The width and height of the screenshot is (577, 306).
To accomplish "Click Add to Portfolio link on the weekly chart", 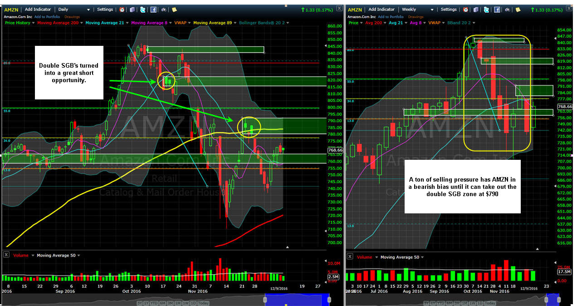I will (391, 17).
